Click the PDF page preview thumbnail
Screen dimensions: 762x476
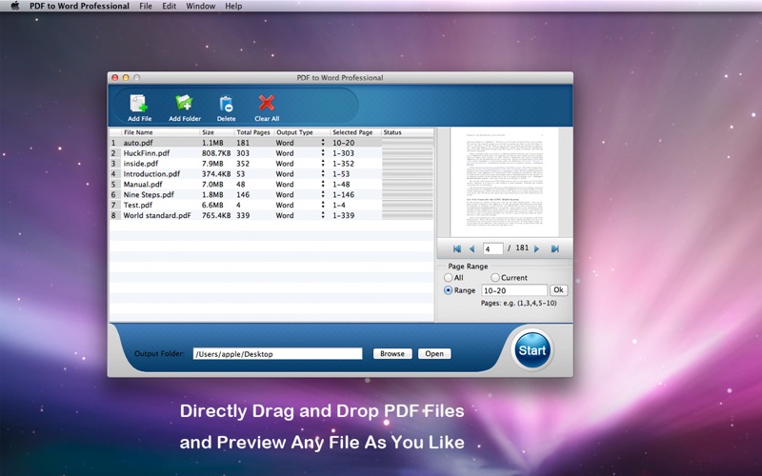tap(505, 182)
